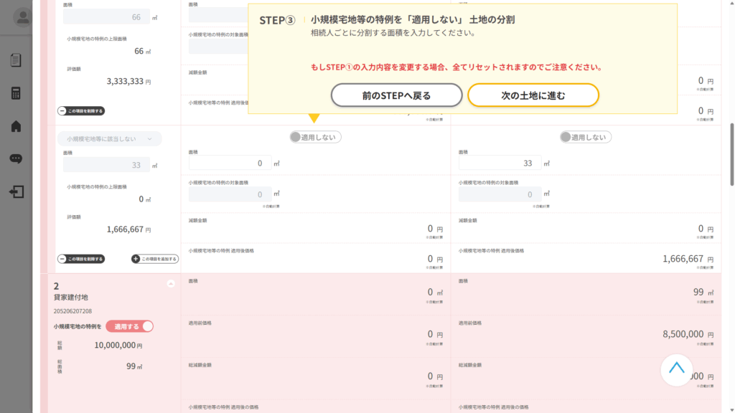Collapse land item 2 with the chevron

pos(171,284)
